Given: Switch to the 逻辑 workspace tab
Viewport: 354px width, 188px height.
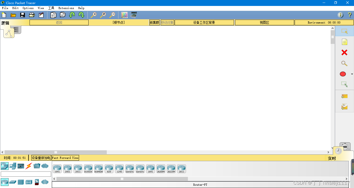Looking at the screenshot, I should 5,23.
